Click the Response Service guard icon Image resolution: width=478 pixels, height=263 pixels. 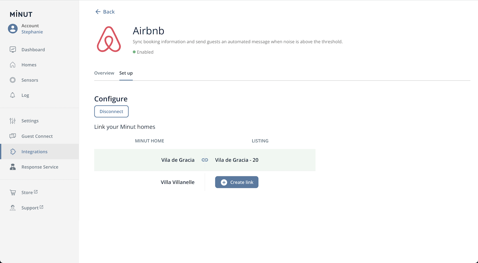[x=13, y=167]
